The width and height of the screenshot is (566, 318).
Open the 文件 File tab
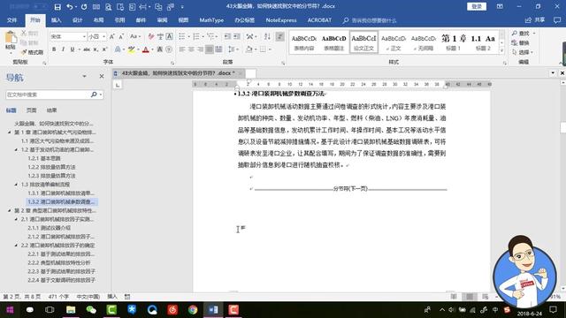coord(11,20)
